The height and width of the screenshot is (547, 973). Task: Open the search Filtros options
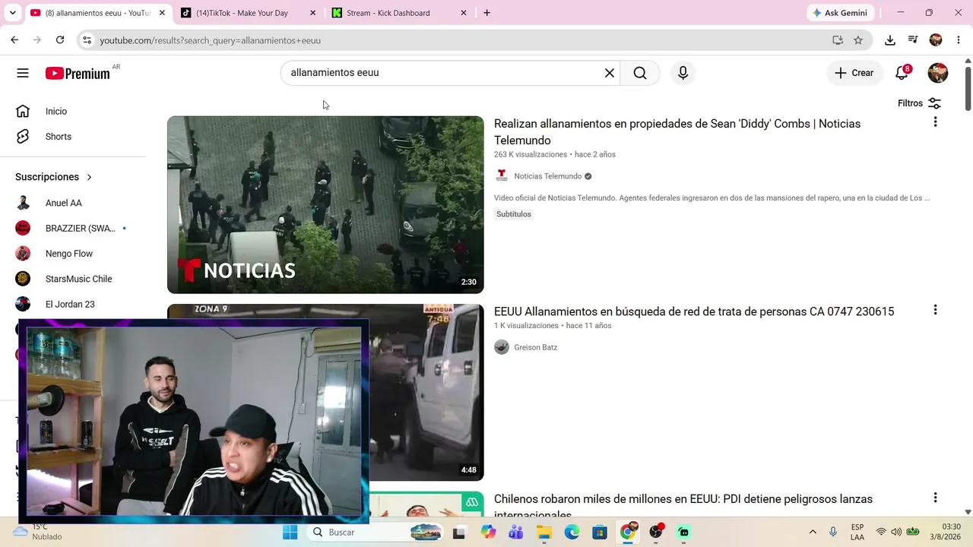[919, 103]
